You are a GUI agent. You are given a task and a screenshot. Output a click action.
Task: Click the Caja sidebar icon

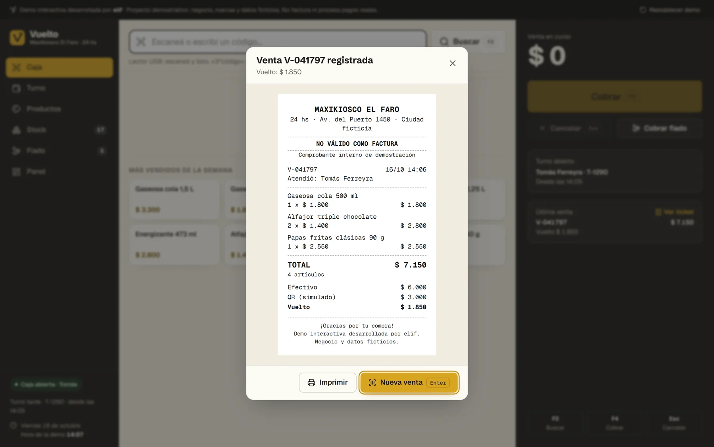16,67
